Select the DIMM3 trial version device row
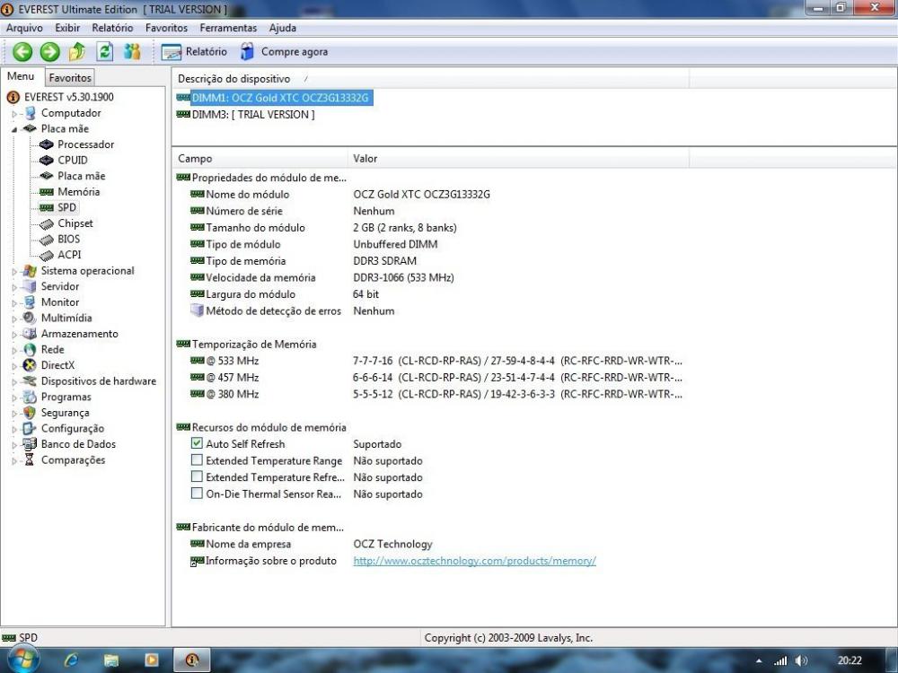The image size is (898, 673). coord(252,115)
